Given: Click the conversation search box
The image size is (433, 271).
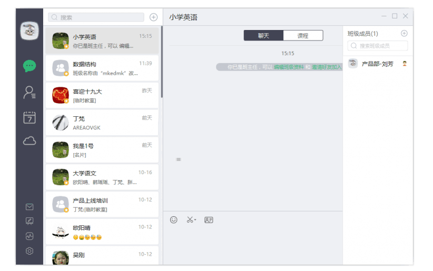Looking at the screenshot, I should point(97,17).
